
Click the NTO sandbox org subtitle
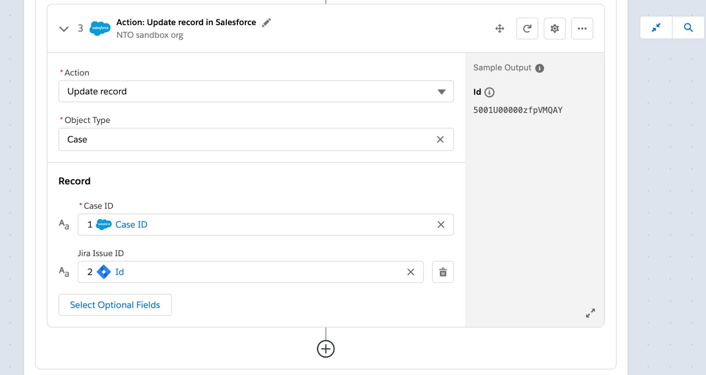click(150, 35)
